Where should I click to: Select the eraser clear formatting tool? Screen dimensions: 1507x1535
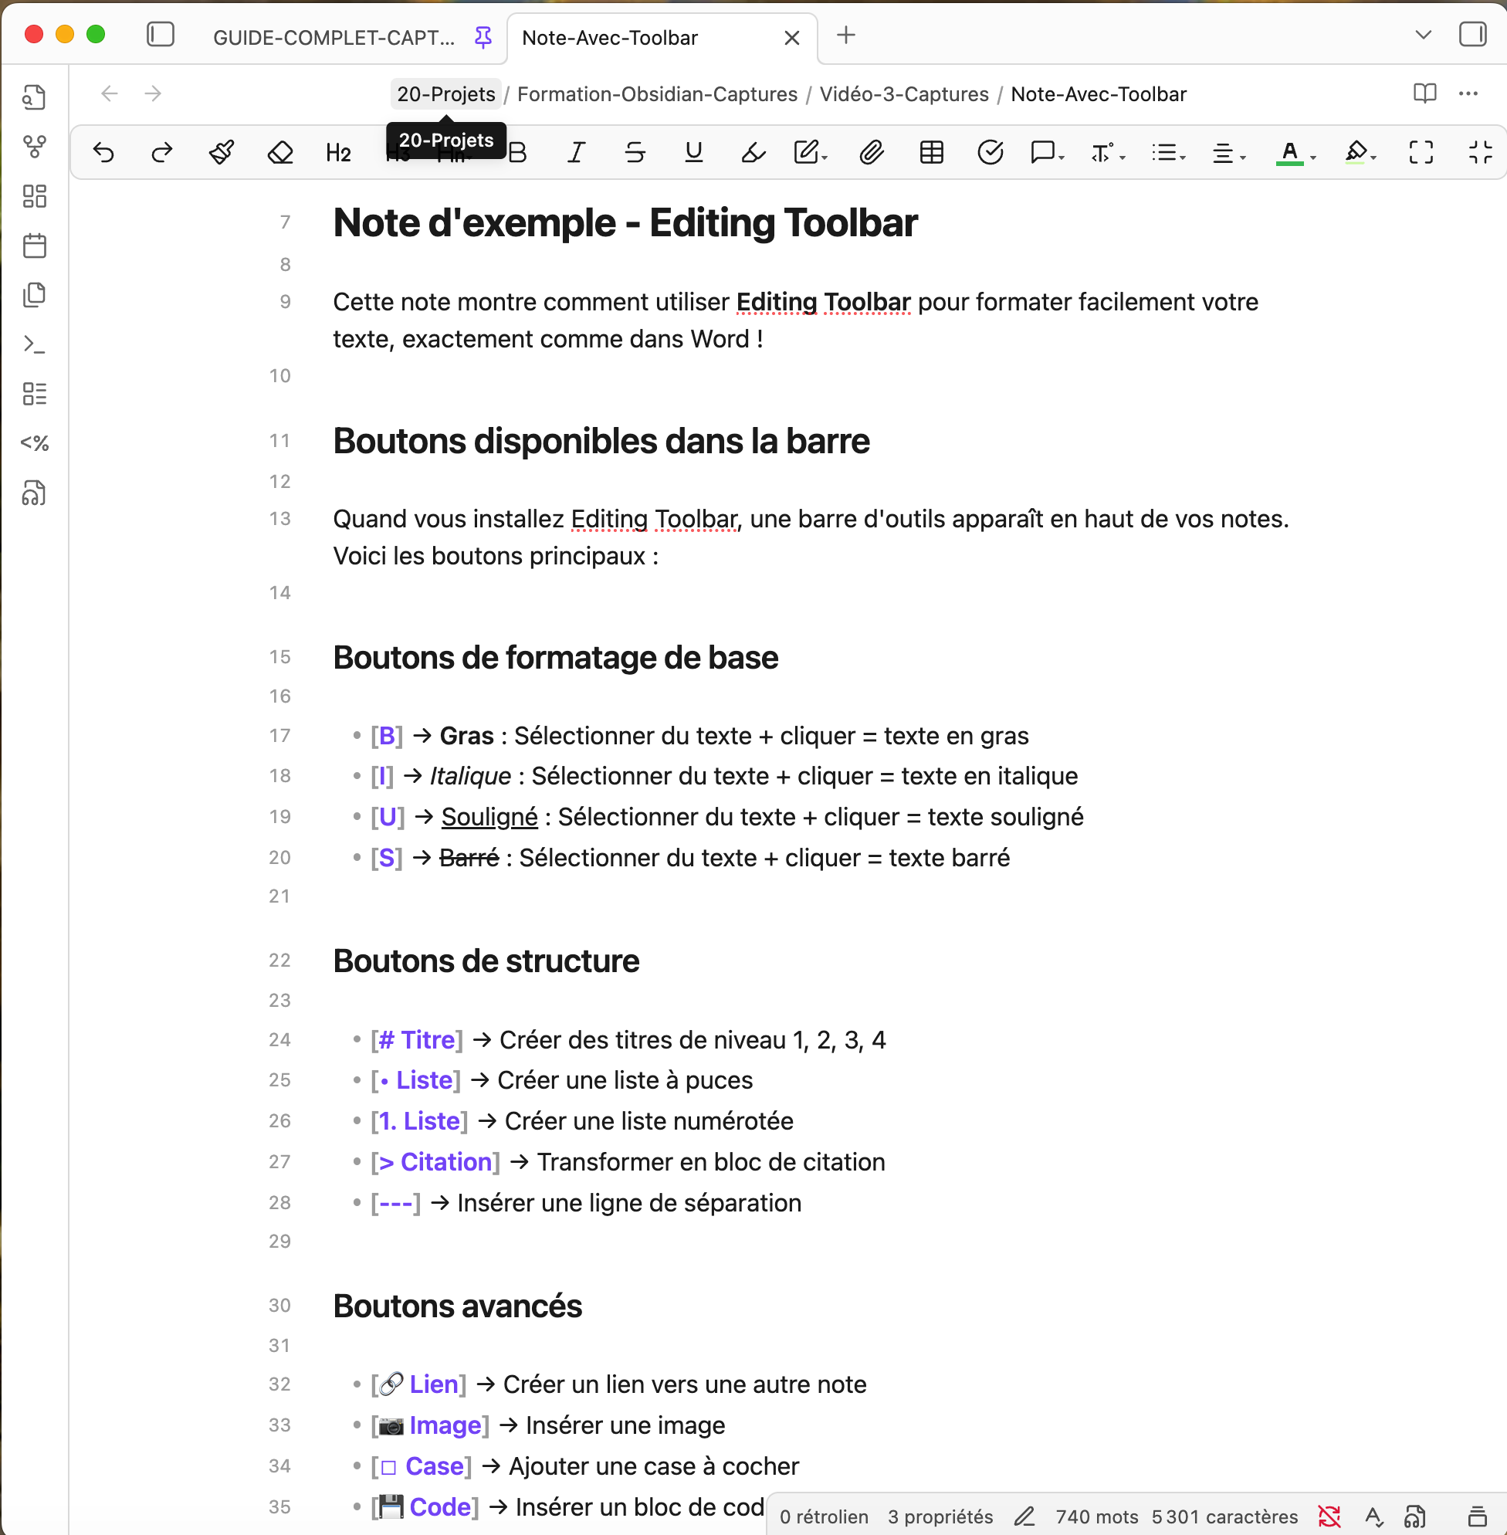pos(280,152)
